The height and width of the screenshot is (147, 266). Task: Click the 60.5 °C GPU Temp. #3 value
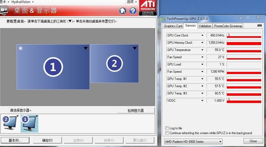click(216, 93)
